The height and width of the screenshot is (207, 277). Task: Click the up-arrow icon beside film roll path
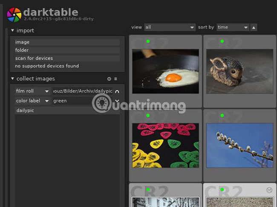click(117, 91)
